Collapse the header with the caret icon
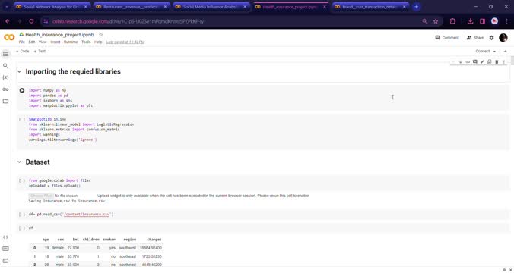Image resolution: width=514 pixels, height=273 pixels. coord(505,52)
